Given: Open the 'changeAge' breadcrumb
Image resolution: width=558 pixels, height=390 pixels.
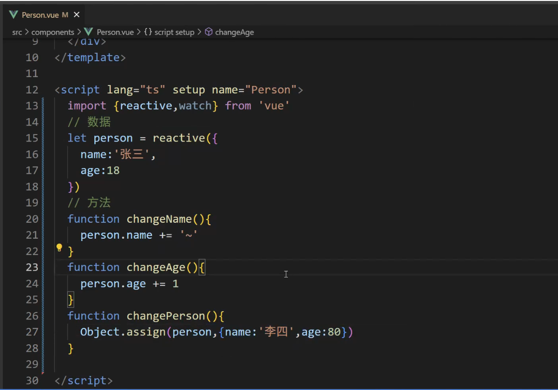Looking at the screenshot, I should pos(235,32).
